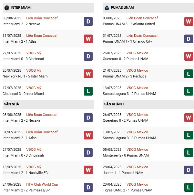Click the D badge for Inter Miami 2-2 Necaxa in the top Inter Miami list

tap(88, 21)
